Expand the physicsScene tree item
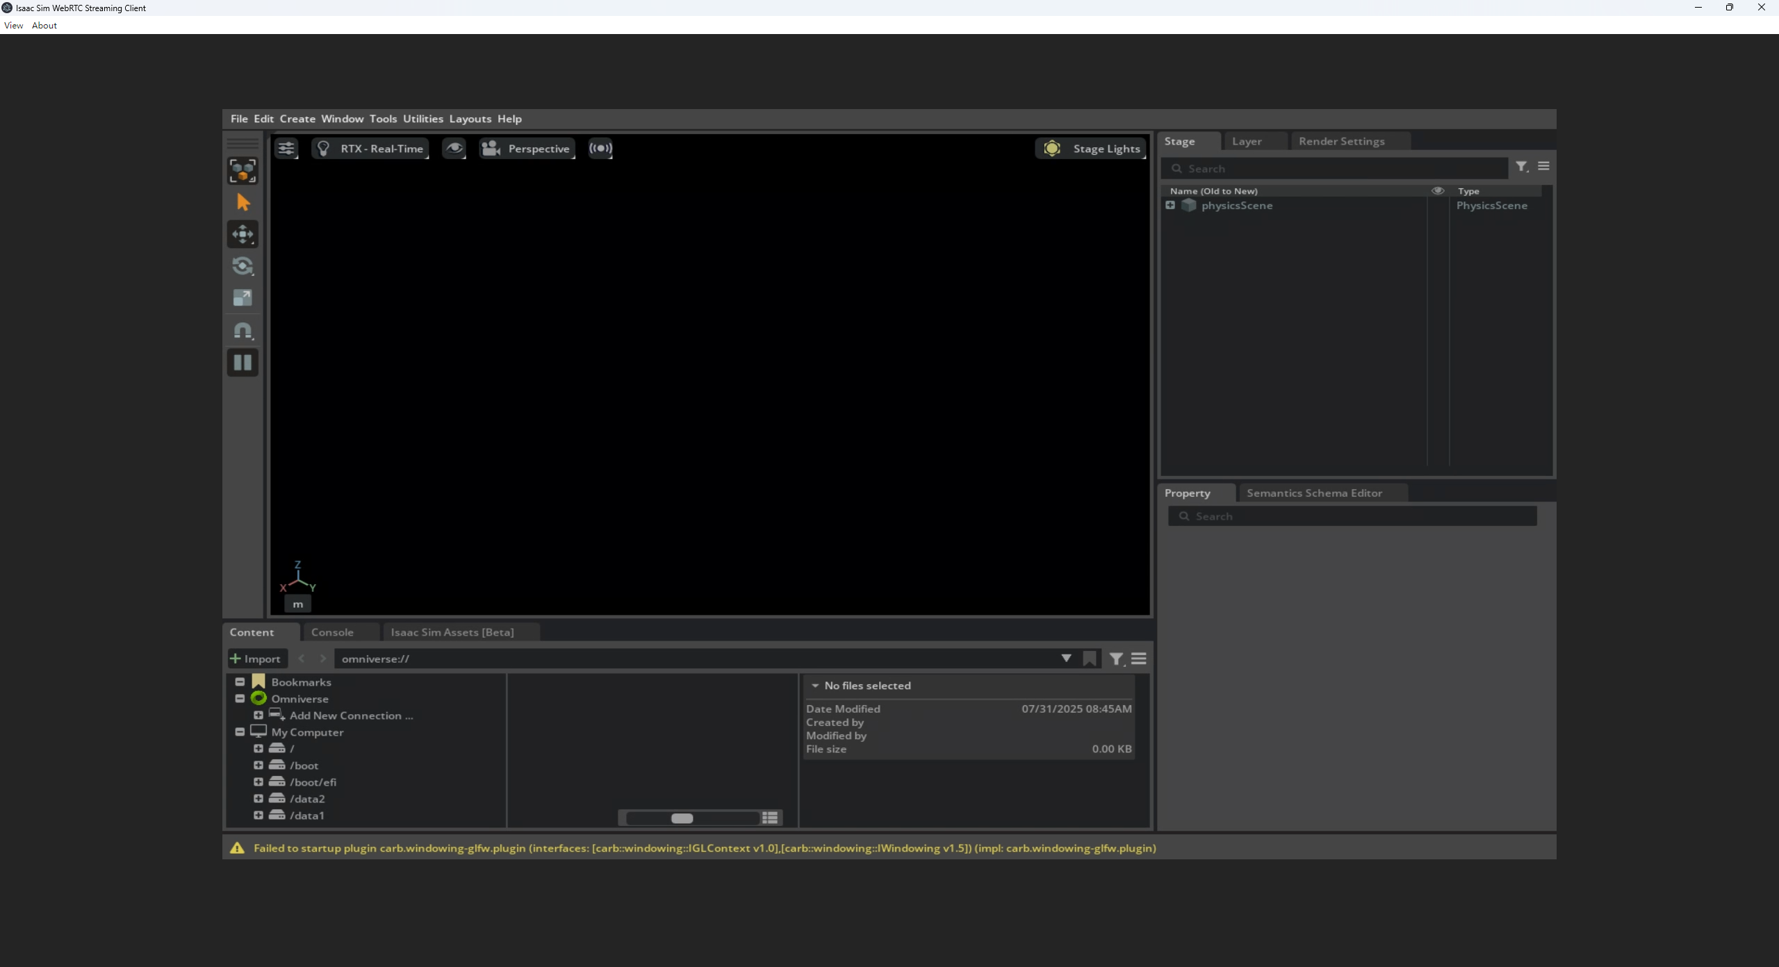1779x967 pixels. pos(1170,205)
